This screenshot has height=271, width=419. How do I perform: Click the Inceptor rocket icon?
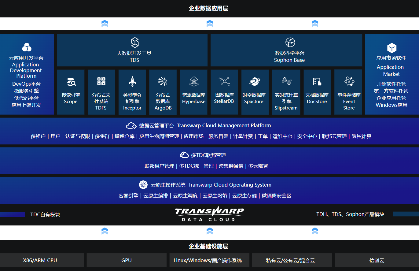point(132,81)
